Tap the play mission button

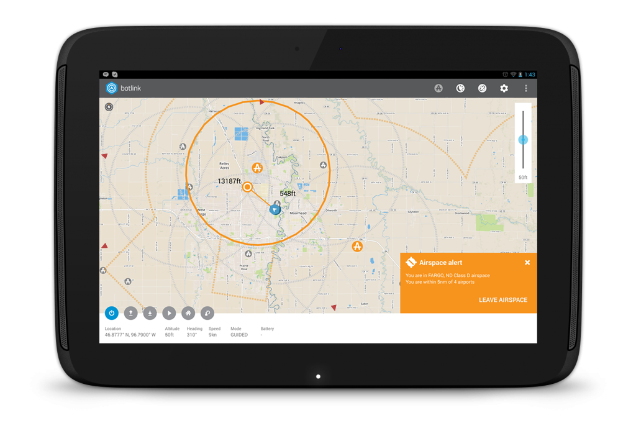pos(169,314)
